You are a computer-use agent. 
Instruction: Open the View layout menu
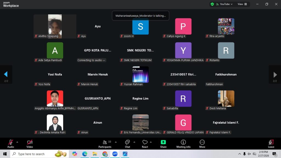[242, 4]
